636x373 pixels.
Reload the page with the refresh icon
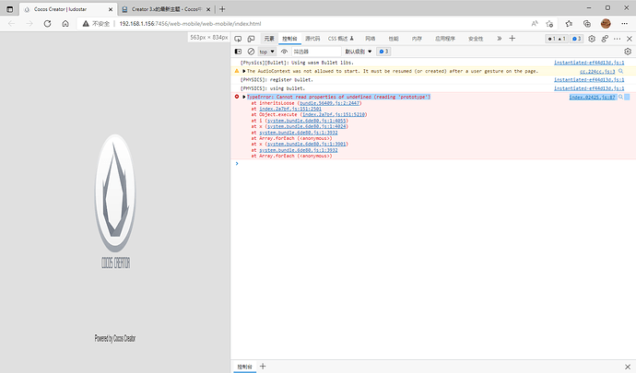tap(47, 24)
